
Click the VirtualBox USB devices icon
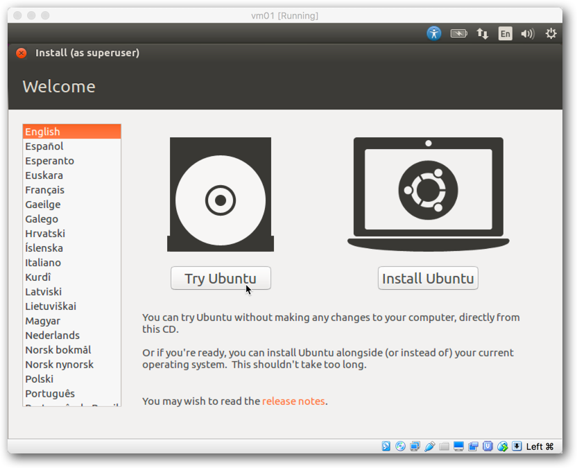pyautogui.click(x=429, y=447)
